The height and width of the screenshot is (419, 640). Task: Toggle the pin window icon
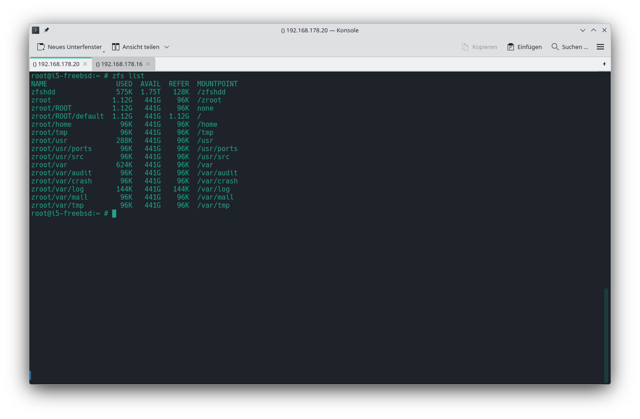click(x=46, y=30)
